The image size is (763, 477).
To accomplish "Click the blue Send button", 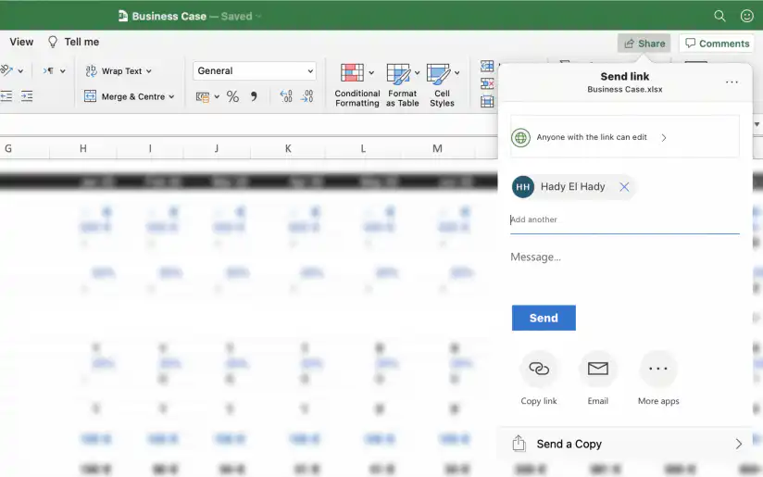I will pos(544,318).
